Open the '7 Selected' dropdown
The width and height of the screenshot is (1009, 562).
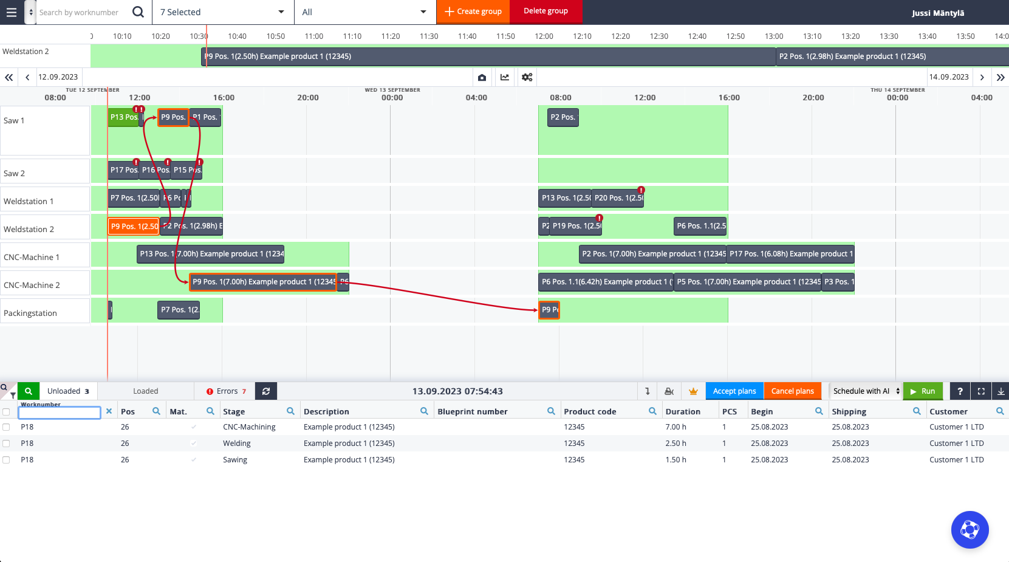[x=222, y=12]
